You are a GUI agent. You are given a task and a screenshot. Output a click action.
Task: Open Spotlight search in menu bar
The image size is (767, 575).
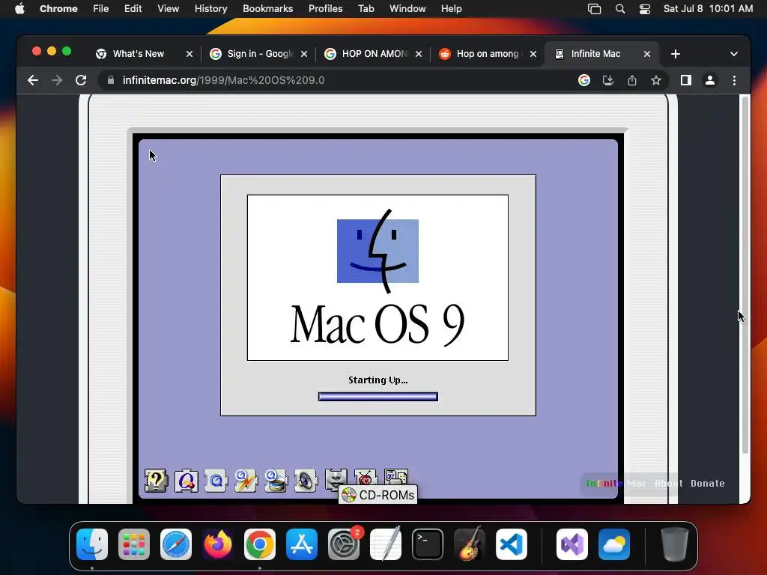click(x=619, y=9)
